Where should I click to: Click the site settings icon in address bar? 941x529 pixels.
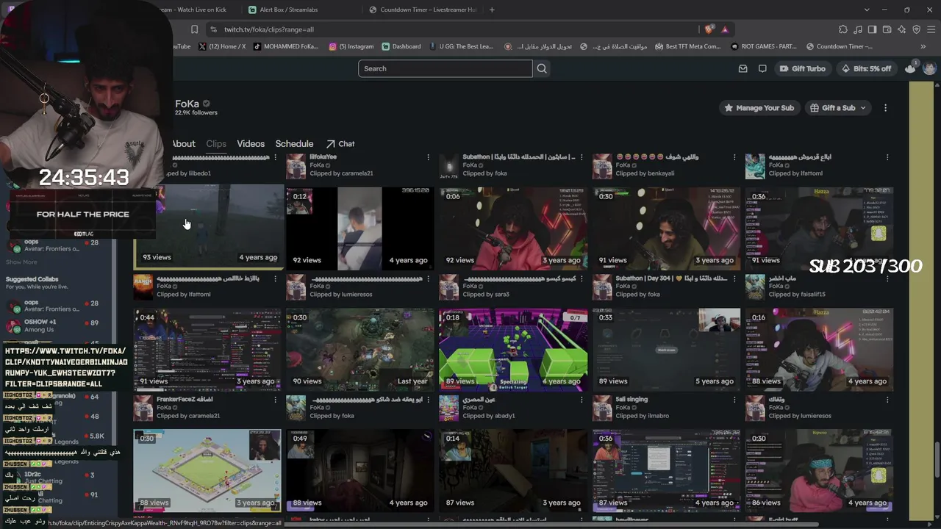pos(213,29)
